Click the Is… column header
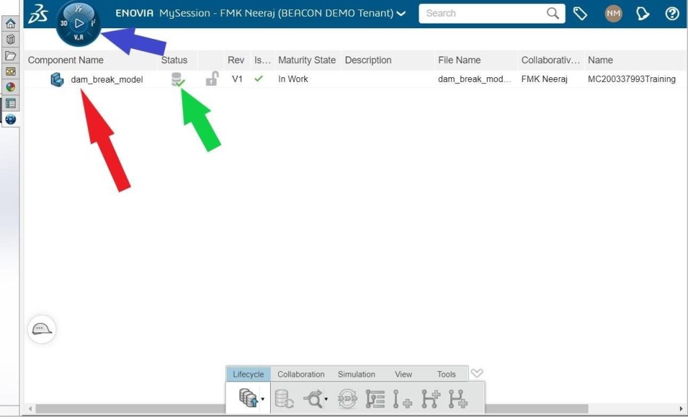The image size is (688, 417). click(263, 60)
